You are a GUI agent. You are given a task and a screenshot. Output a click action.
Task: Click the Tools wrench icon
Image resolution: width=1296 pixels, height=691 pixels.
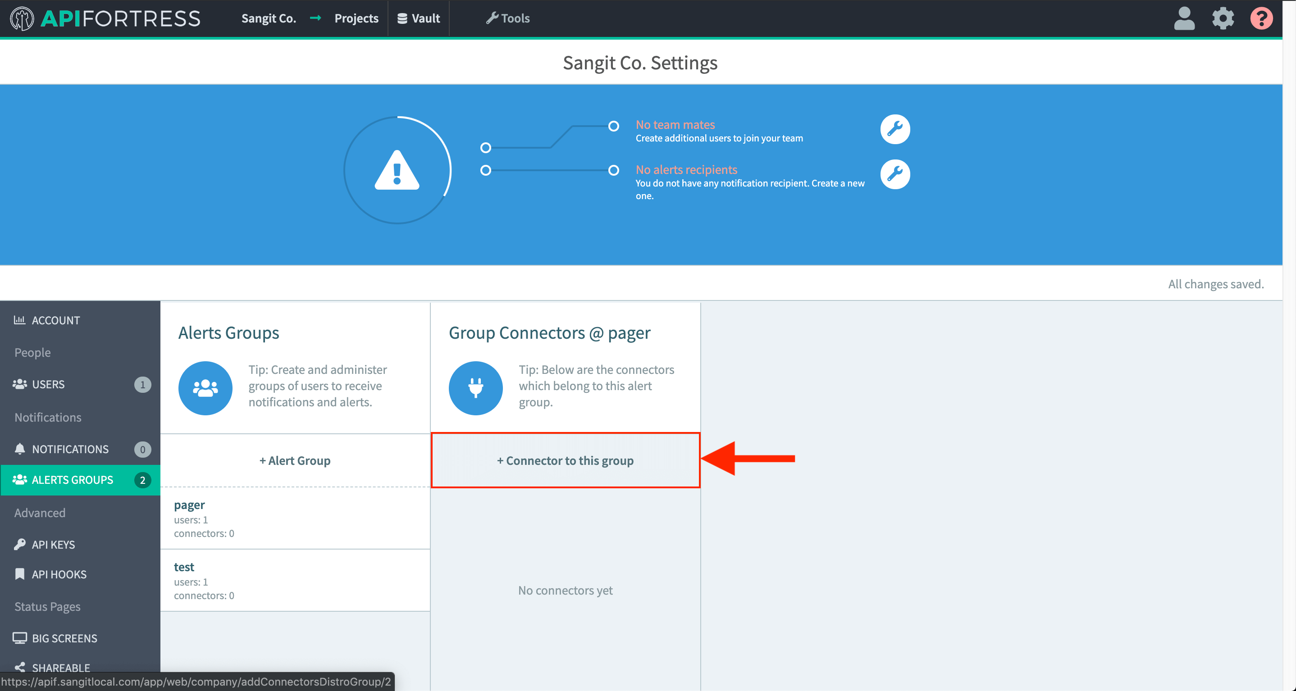click(x=492, y=18)
